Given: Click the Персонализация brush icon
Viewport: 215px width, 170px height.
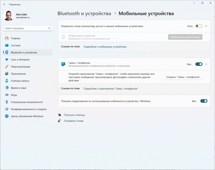Looking at the screenshot, I should (x=7, y=67).
